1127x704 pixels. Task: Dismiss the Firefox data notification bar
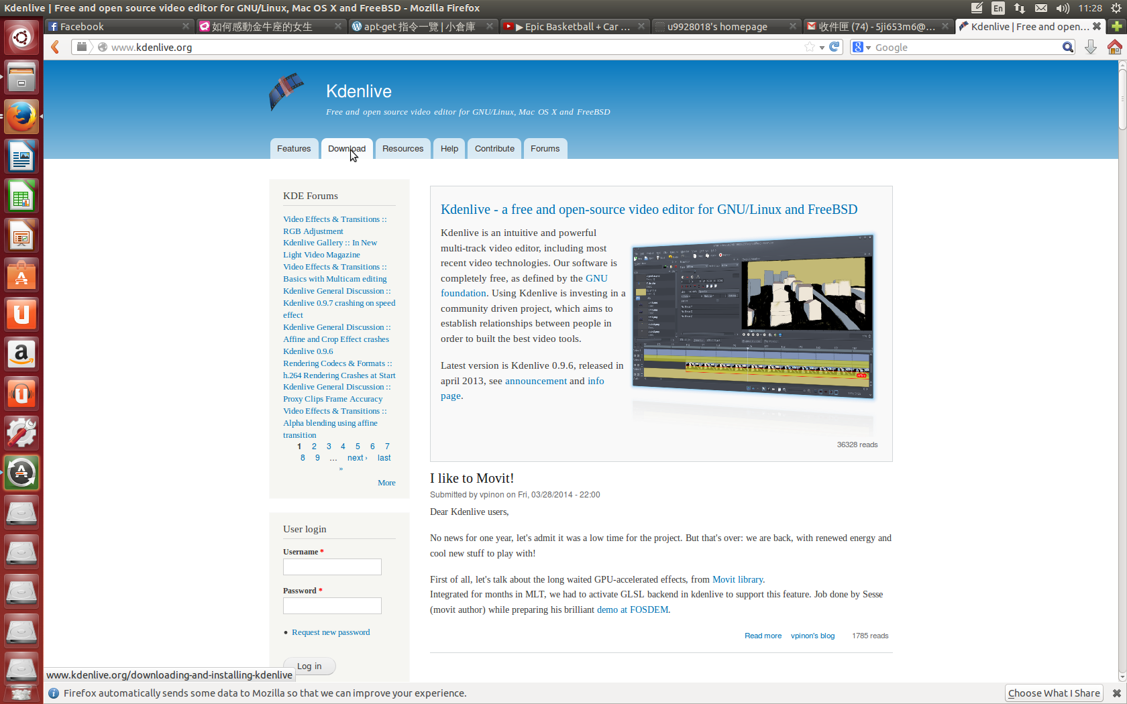pyautogui.click(x=1117, y=693)
